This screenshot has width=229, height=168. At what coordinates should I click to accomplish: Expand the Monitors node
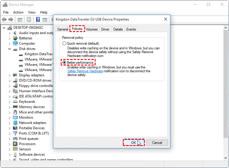click(x=9, y=118)
